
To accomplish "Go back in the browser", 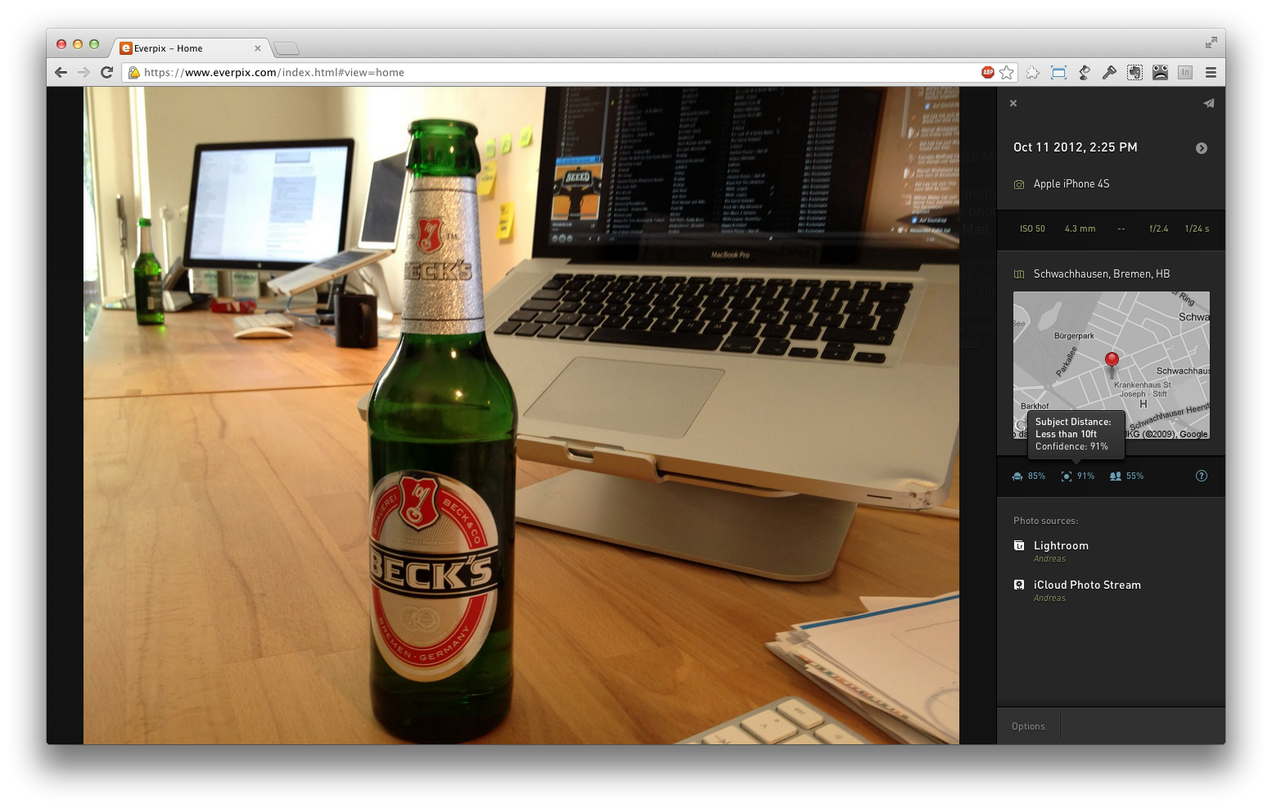I will click(61, 72).
